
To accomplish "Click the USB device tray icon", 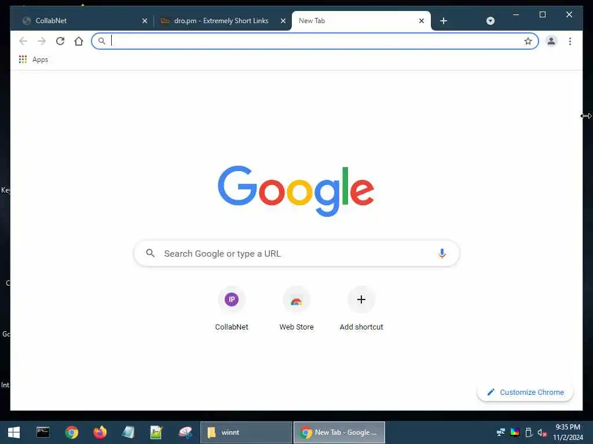I will pyautogui.click(x=529, y=432).
